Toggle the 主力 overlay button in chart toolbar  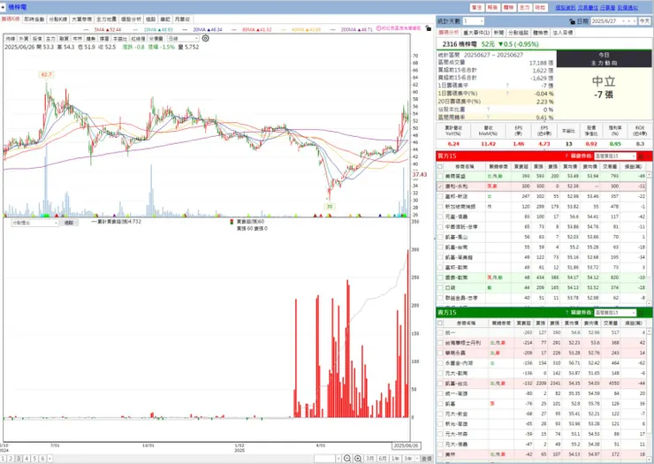(x=50, y=38)
